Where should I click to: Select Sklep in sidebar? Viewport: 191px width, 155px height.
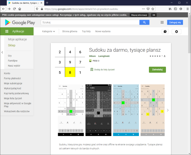pos(12,45)
